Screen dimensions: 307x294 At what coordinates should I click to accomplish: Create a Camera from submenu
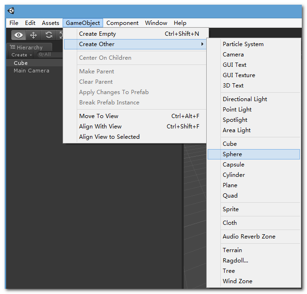pos(254,55)
